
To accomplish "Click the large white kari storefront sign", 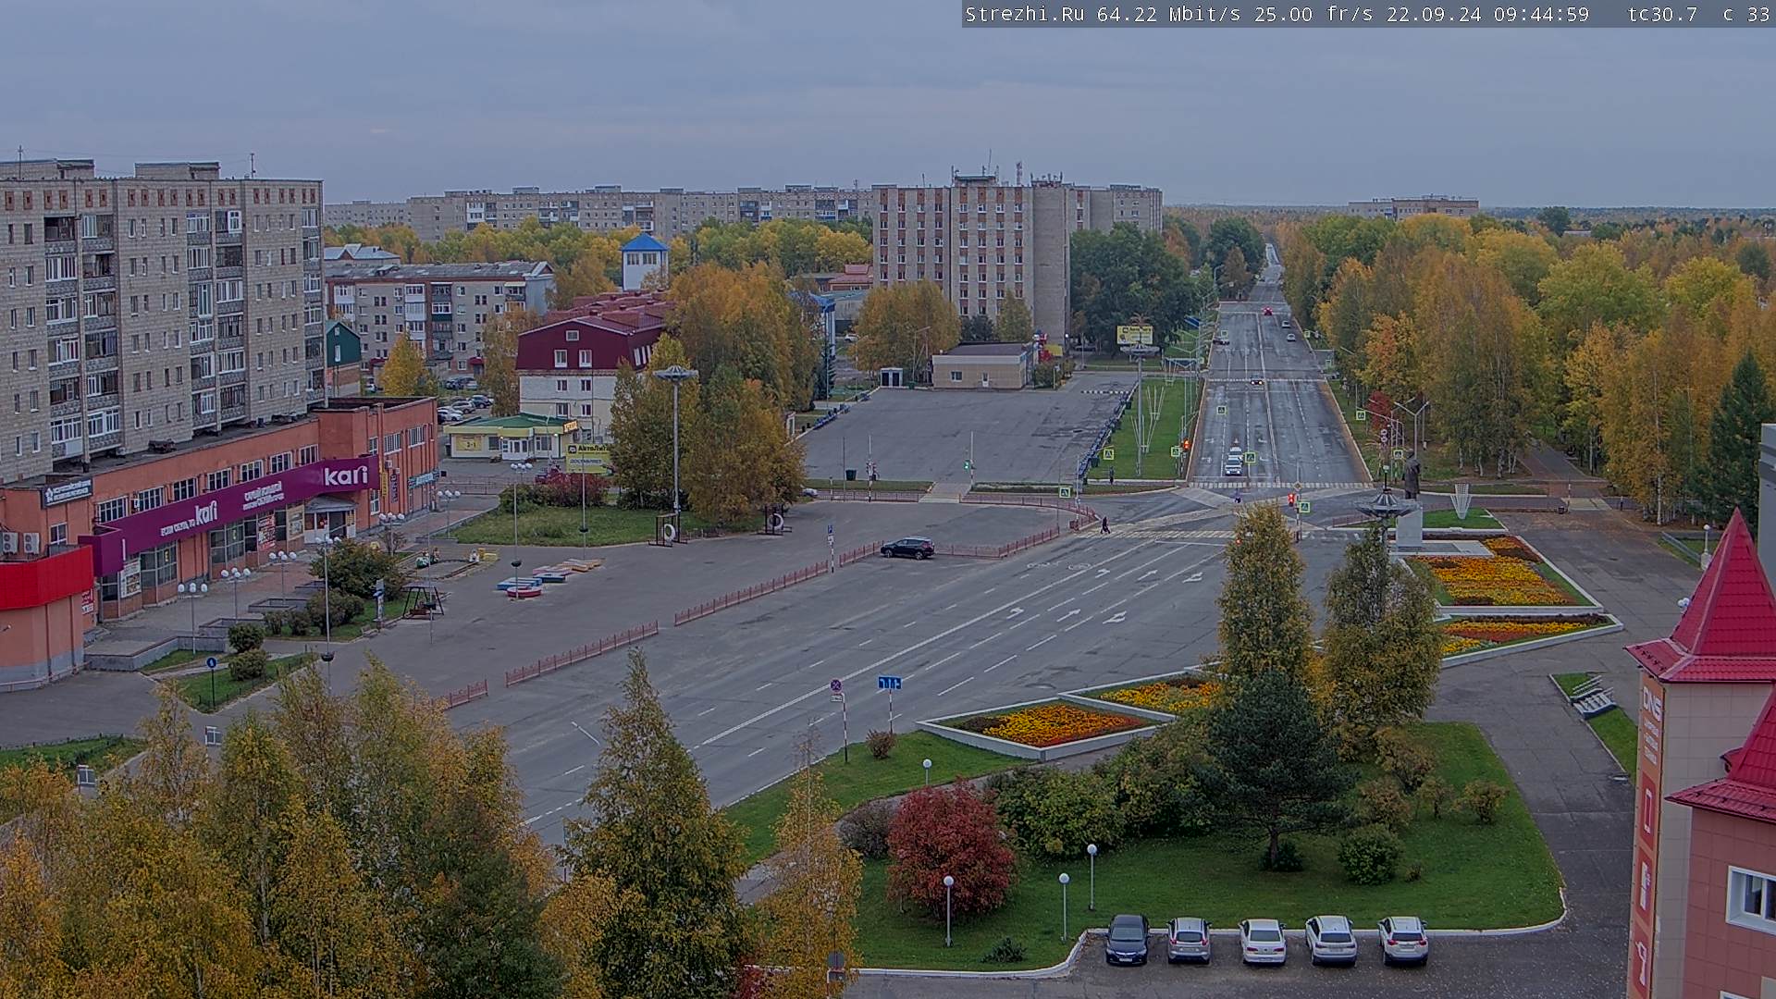I will [345, 475].
